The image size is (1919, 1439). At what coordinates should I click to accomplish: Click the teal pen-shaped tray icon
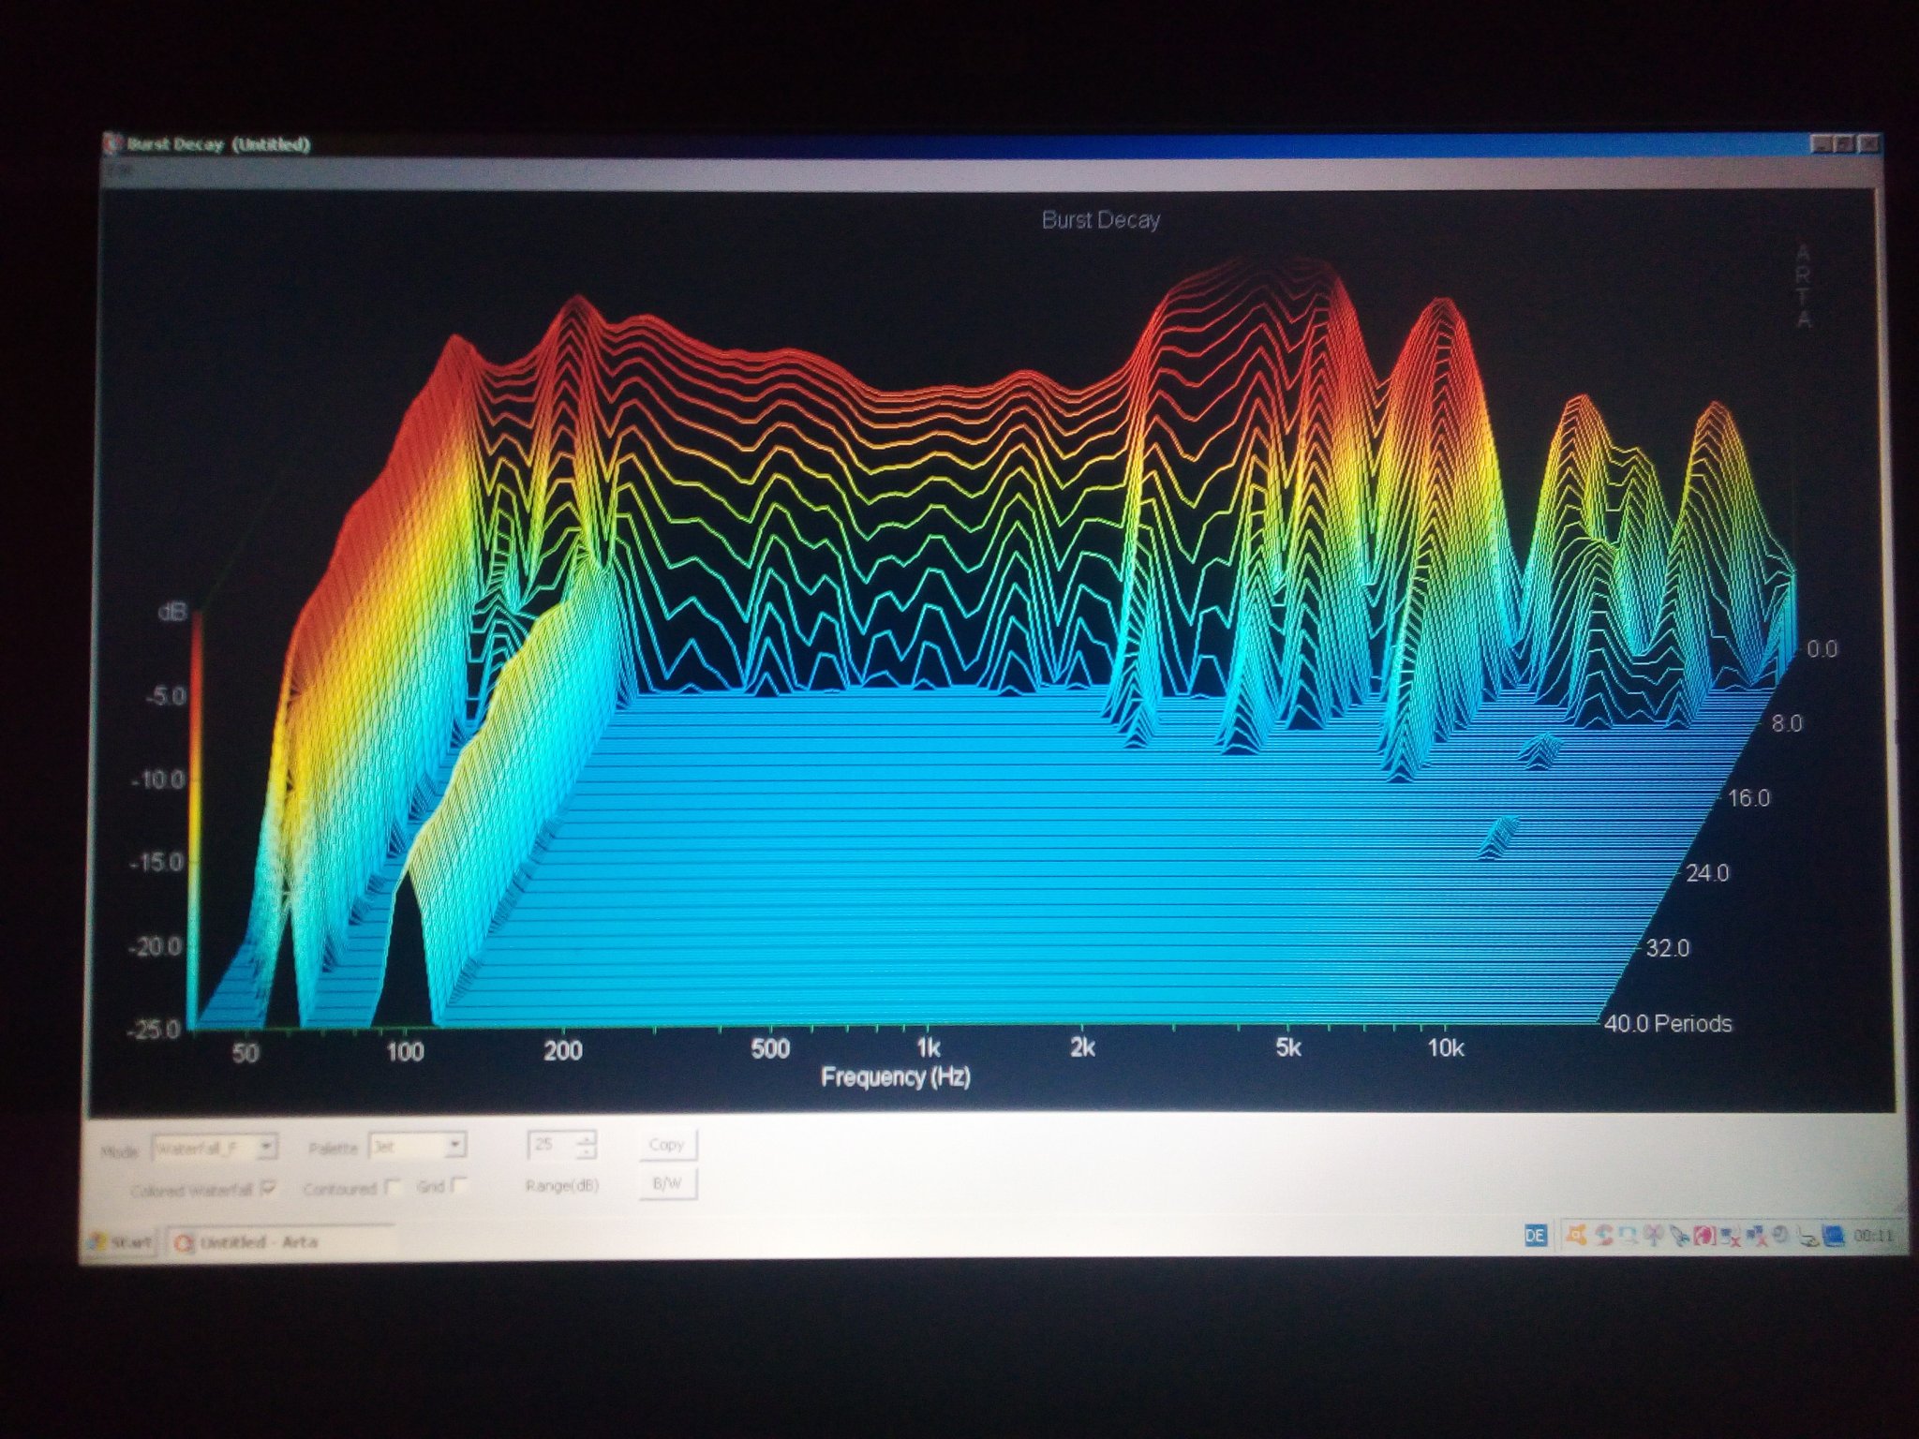[x=1679, y=1237]
